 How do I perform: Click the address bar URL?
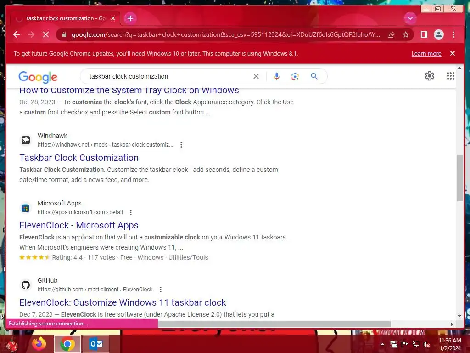[225, 34]
